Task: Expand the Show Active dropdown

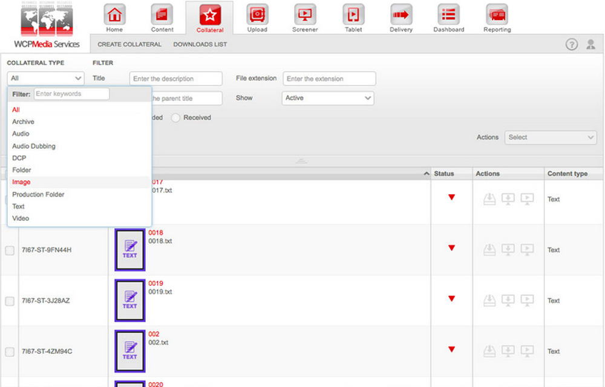Action: pyautogui.click(x=328, y=98)
